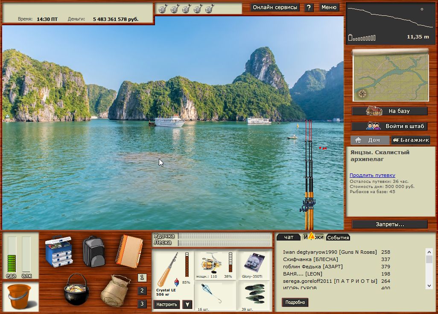Select the Glory-350Ti line slot
This screenshot has height=314, width=438.
tap(254, 265)
